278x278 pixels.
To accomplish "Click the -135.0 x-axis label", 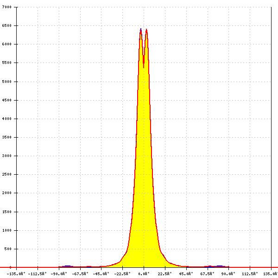I will (16, 274).
